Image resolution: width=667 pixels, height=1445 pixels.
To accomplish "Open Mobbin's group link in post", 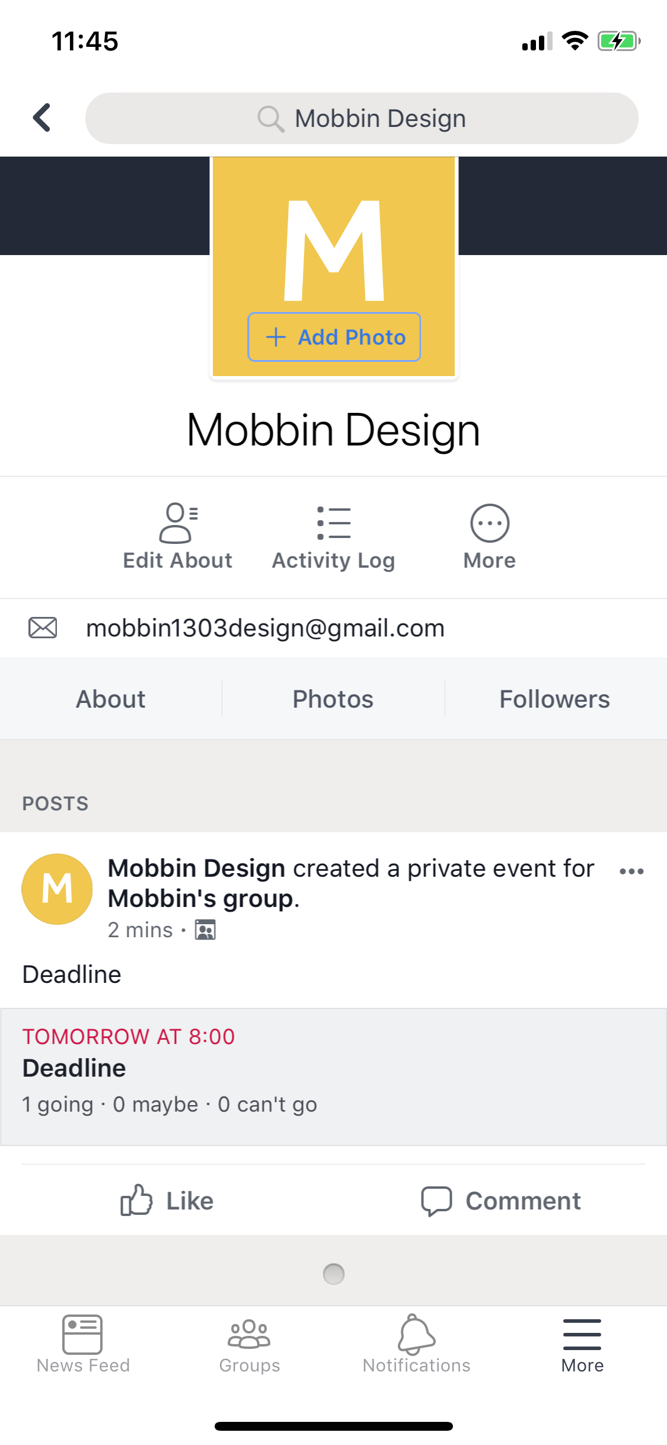I will coord(201,899).
